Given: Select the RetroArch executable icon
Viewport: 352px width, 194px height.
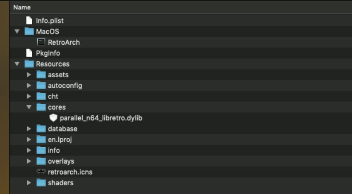Looking at the screenshot, I should pyautogui.click(x=41, y=42).
